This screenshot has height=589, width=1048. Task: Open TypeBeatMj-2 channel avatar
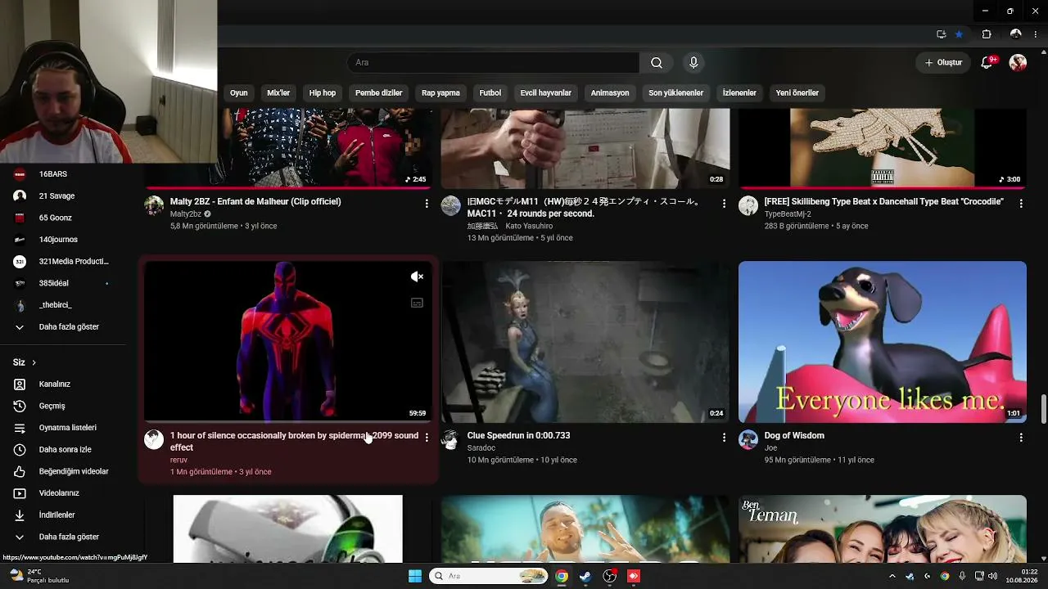(x=748, y=205)
